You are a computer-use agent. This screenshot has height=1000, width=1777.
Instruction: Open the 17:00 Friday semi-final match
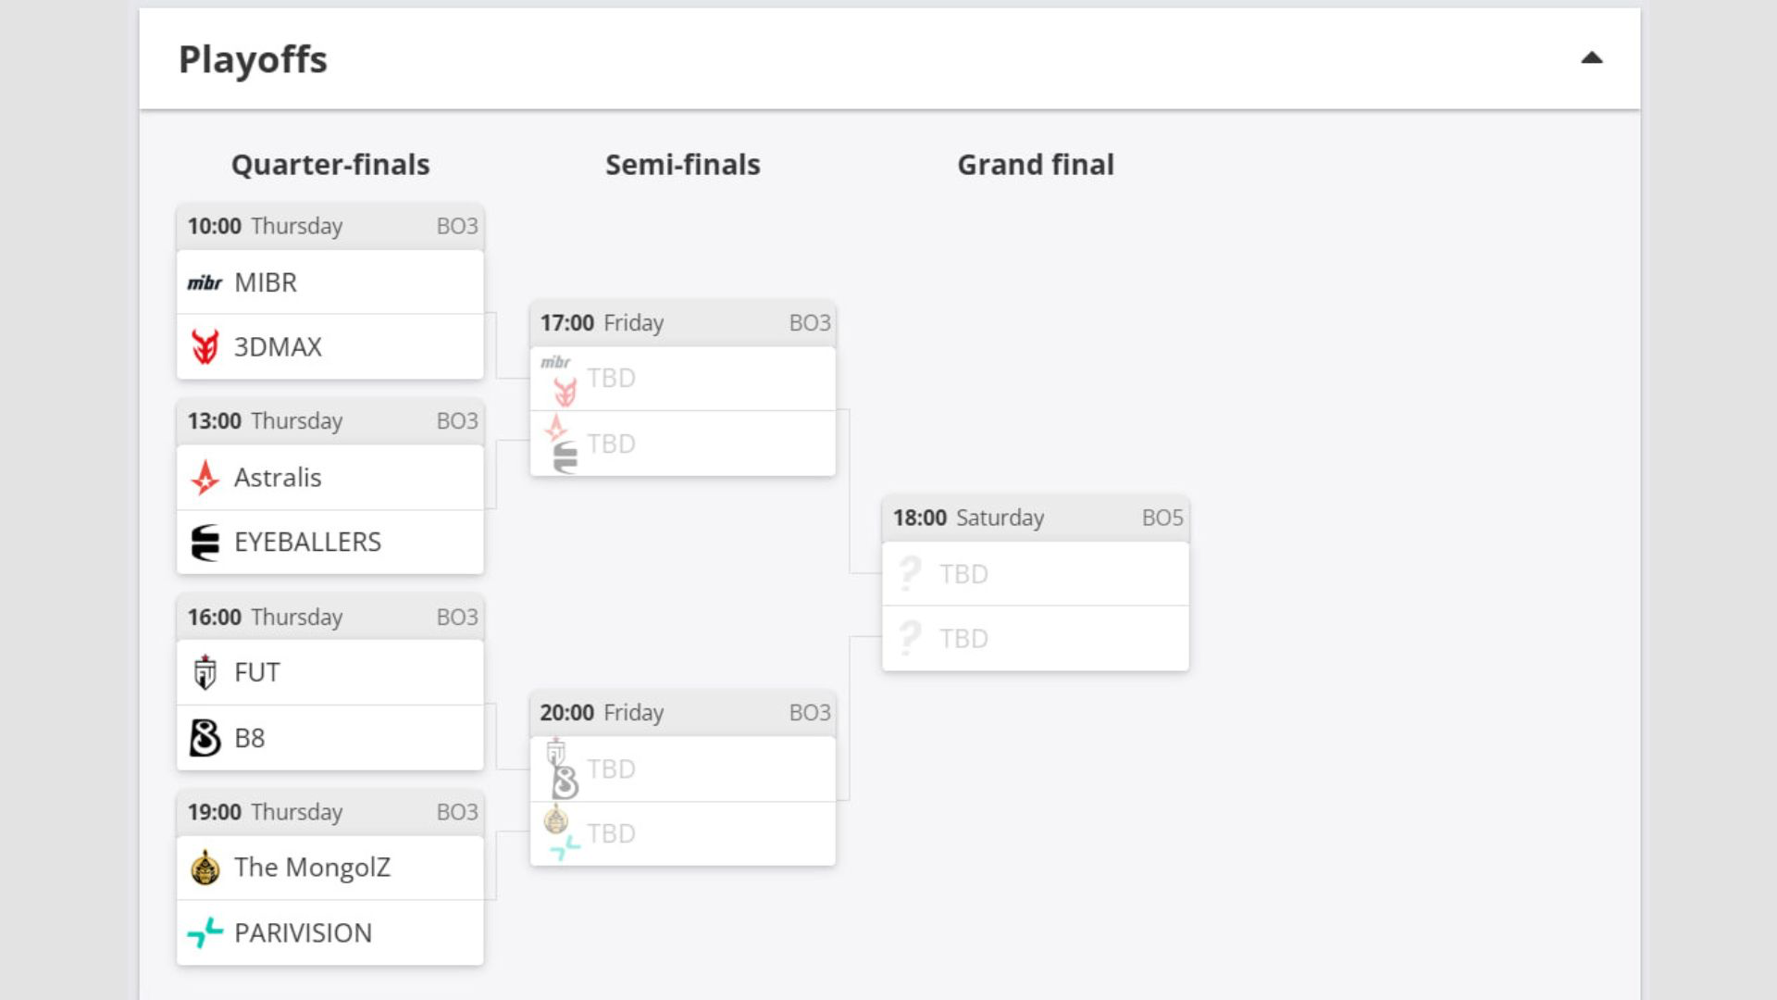683,323
